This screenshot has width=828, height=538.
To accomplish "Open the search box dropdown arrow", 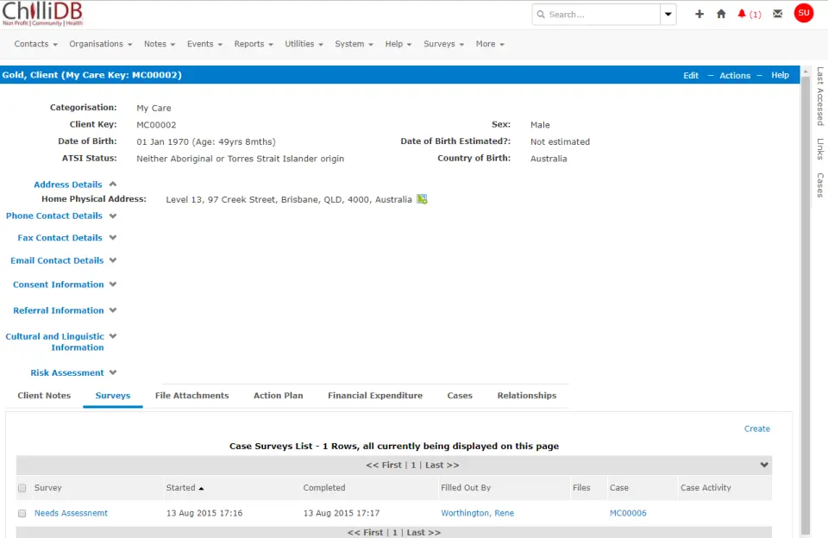I will point(668,15).
